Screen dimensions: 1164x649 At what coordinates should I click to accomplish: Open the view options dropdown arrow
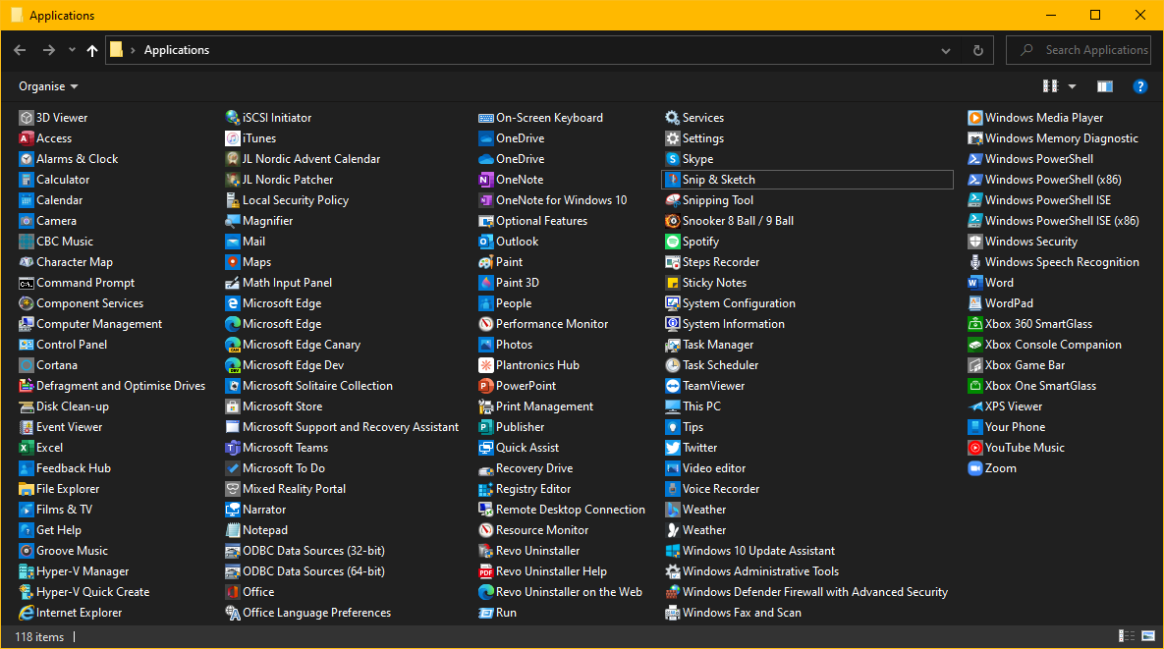point(1072,86)
